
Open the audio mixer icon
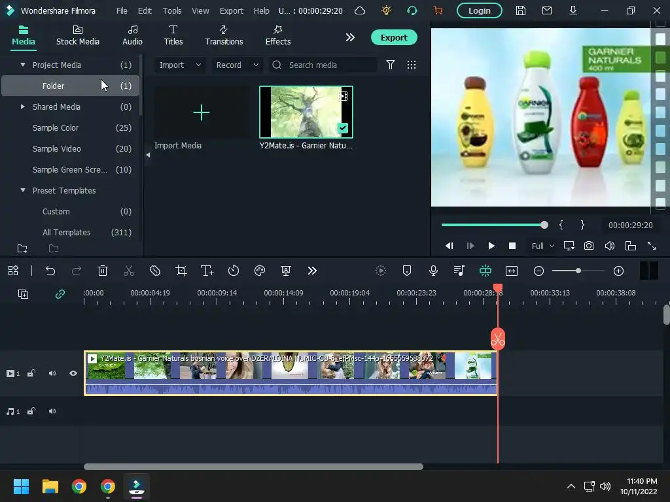(459, 271)
